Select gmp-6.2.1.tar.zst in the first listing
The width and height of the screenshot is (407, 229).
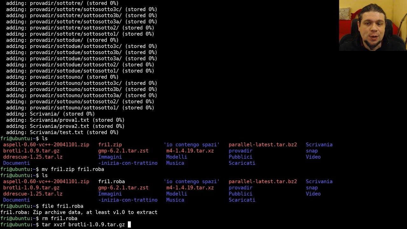[x=123, y=151]
